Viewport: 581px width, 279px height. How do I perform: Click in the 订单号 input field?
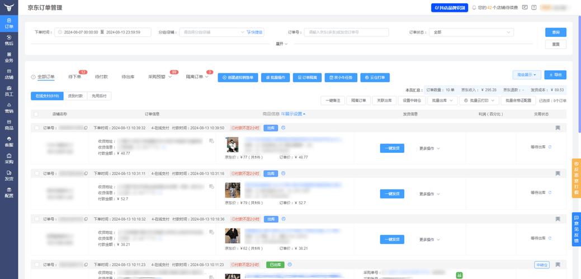tap(347, 32)
